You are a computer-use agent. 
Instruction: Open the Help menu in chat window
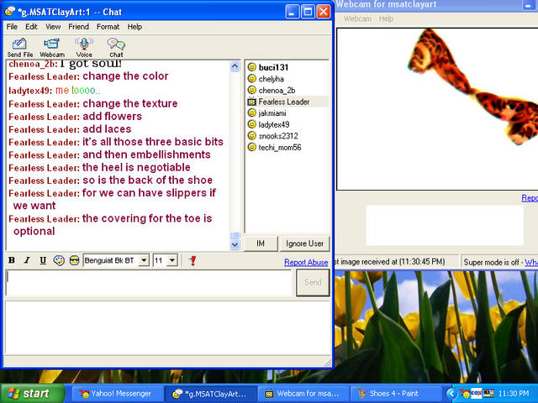134,27
